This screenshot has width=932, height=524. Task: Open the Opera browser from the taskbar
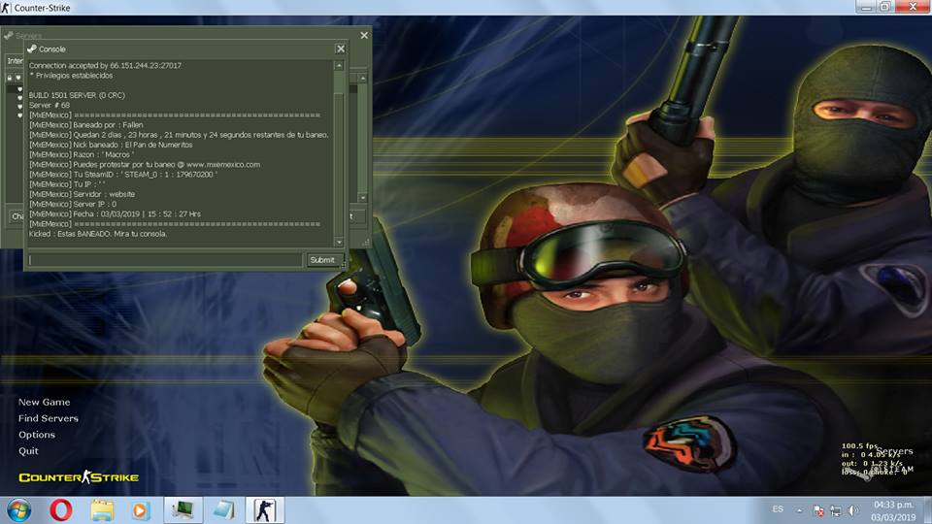[60, 510]
